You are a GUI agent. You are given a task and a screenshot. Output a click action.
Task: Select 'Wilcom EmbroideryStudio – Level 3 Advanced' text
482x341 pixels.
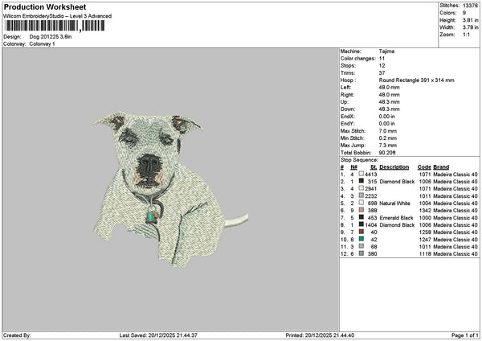point(58,16)
